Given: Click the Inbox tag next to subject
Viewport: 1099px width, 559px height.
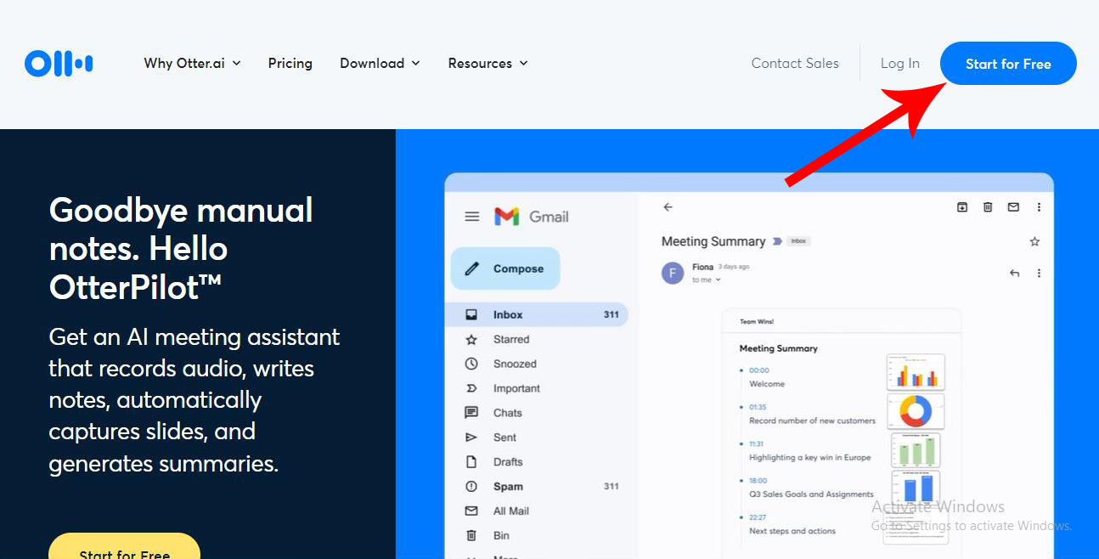Looking at the screenshot, I should [798, 241].
